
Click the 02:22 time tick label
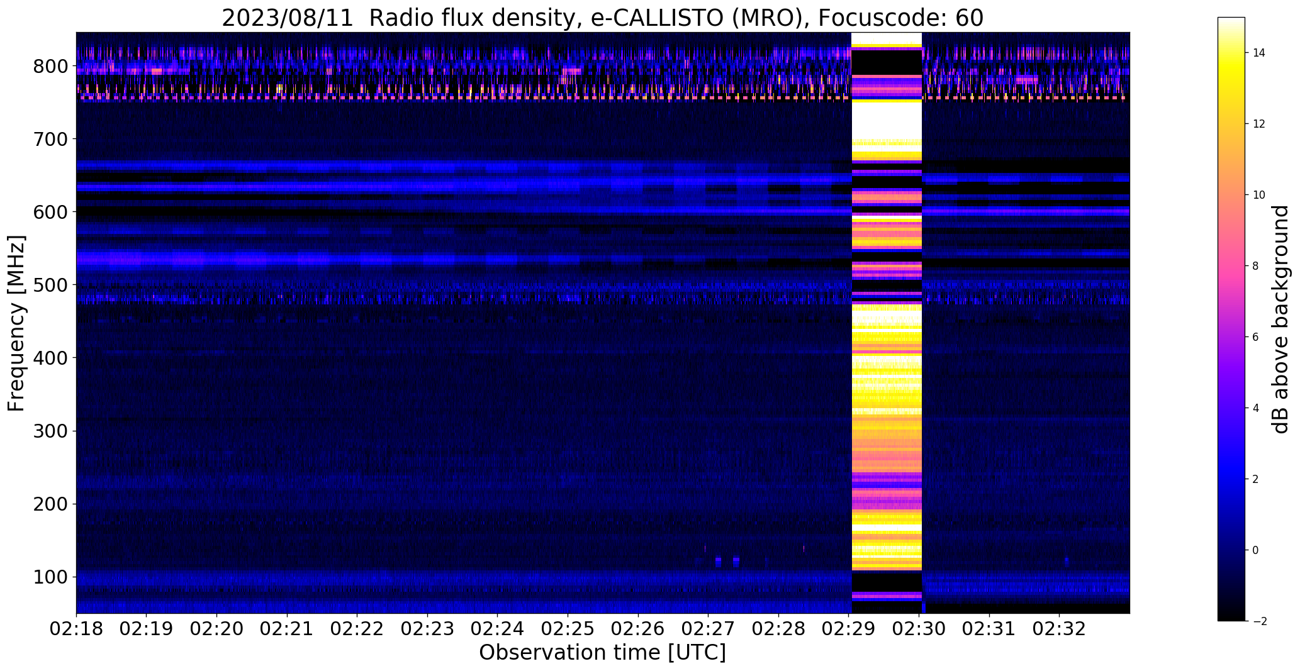point(357,629)
